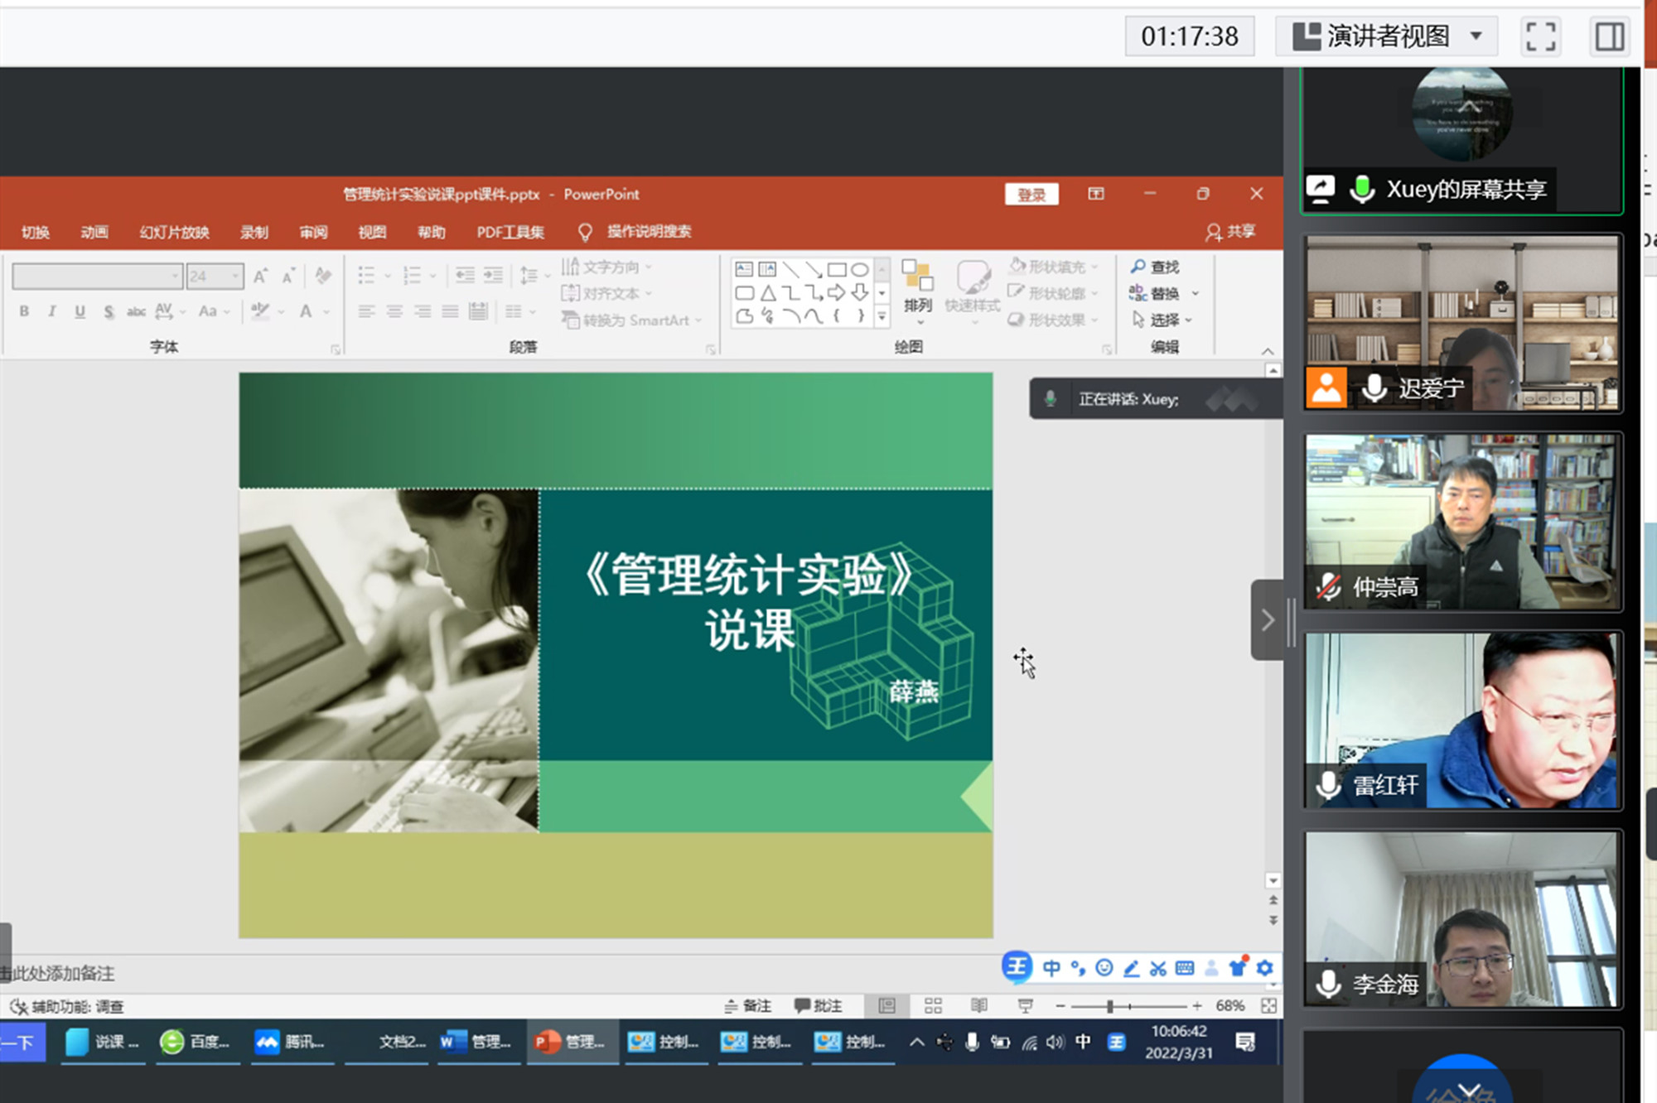Viewport: 1657px width, 1103px height.
Task: Toggle bold formatting
Action: tap(24, 311)
